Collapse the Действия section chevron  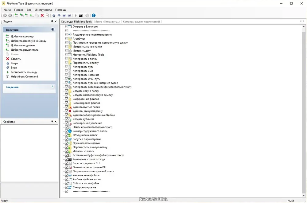(52, 29)
